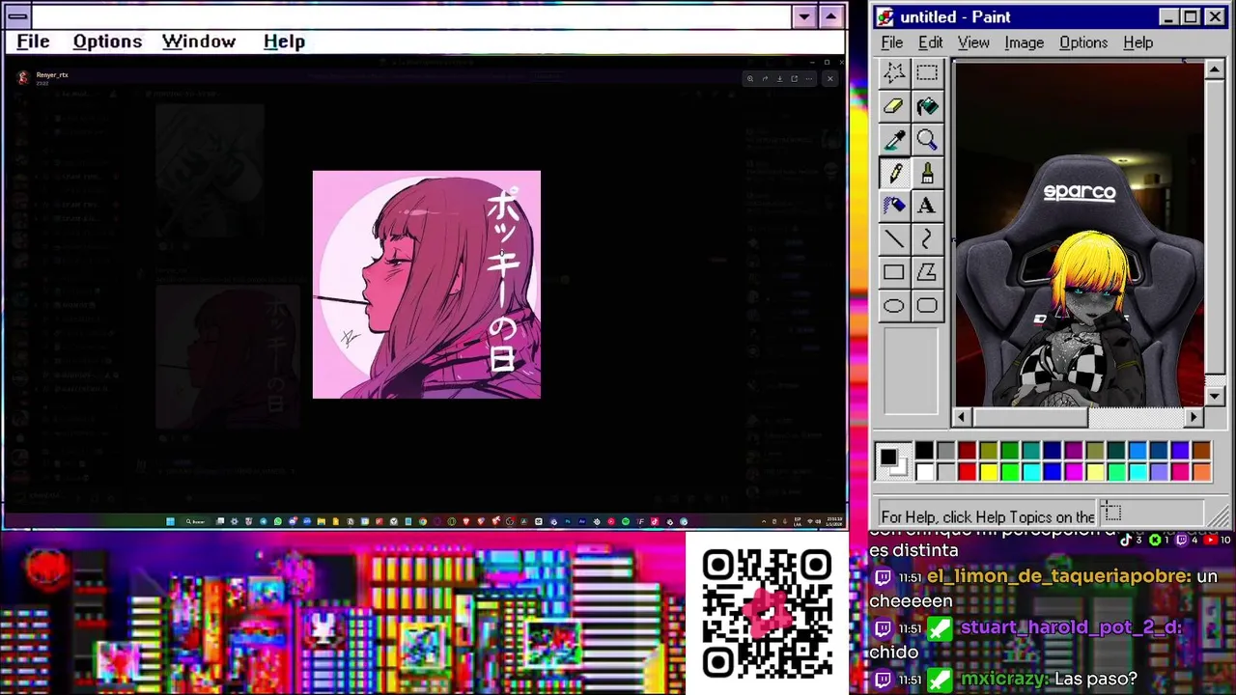Select the Ellipse shape tool
Image resolution: width=1236 pixels, height=695 pixels.
click(894, 306)
